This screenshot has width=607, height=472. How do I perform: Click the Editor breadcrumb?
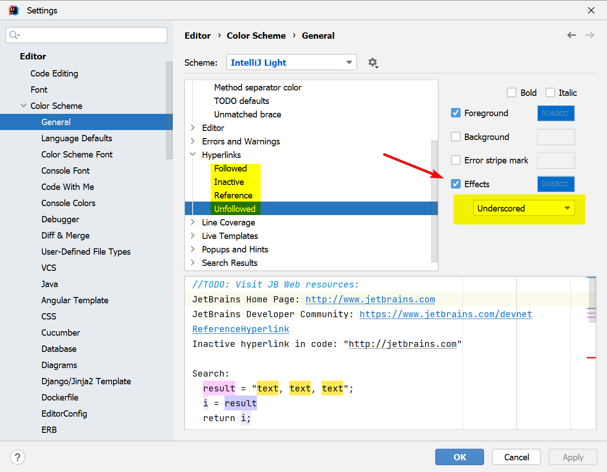click(x=198, y=36)
